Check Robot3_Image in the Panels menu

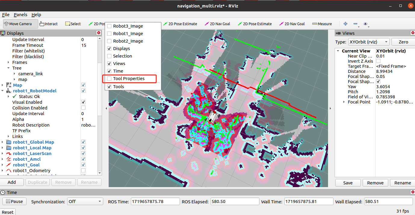(109, 26)
